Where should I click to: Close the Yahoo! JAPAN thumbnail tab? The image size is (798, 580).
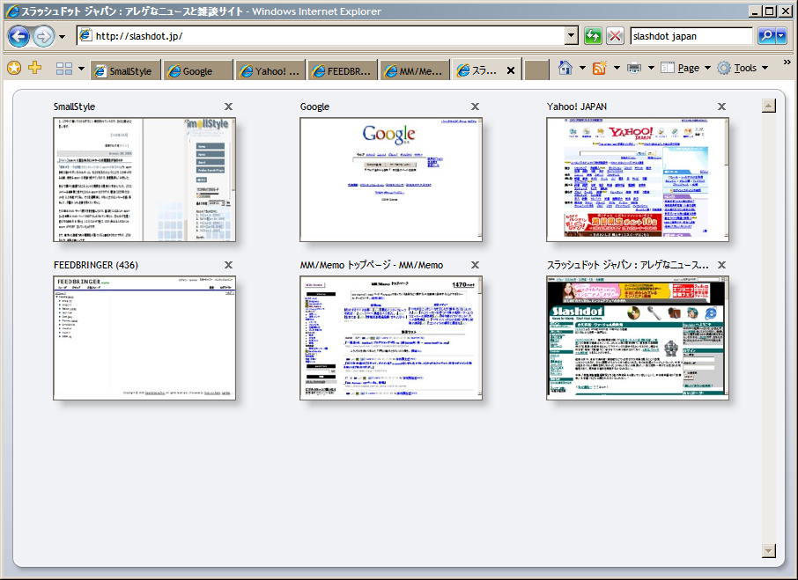point(721,106)
